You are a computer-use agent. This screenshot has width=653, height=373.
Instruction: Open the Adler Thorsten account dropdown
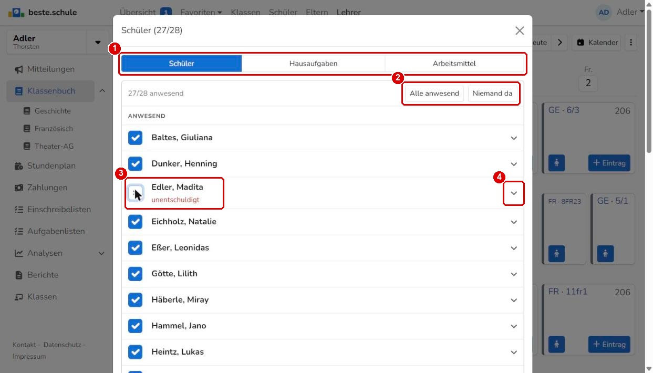(98, 42)
